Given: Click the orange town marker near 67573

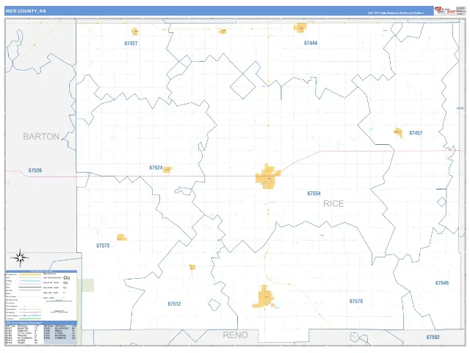Looking at the screenshot, I should [x=122, y=238].
